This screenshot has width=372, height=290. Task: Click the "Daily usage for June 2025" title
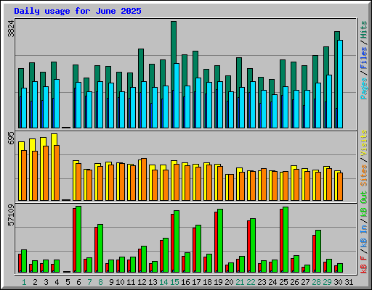point(78,11)
